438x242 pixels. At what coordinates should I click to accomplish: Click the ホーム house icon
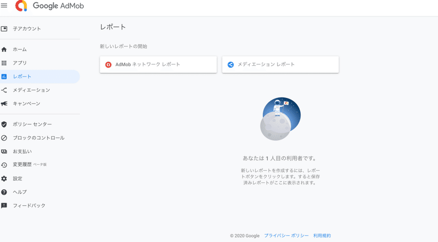[4, 49]
